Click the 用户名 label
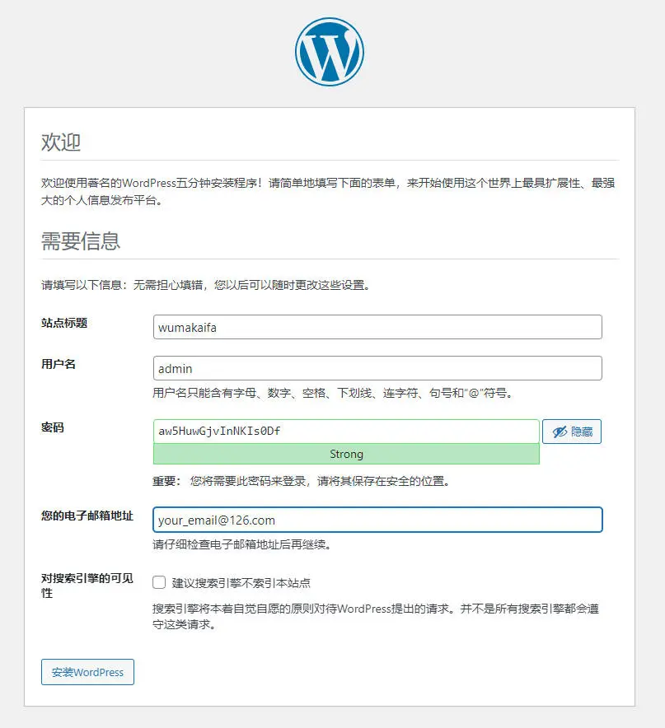Image resolution: width=665 pixels, height=728 pixels. [x=58, y=364]
